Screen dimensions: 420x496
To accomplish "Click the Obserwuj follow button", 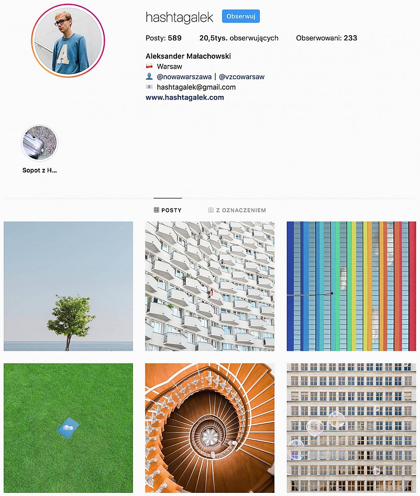I will 241,16.
